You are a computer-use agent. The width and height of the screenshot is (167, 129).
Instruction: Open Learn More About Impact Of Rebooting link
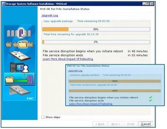[x=68, y=59]
